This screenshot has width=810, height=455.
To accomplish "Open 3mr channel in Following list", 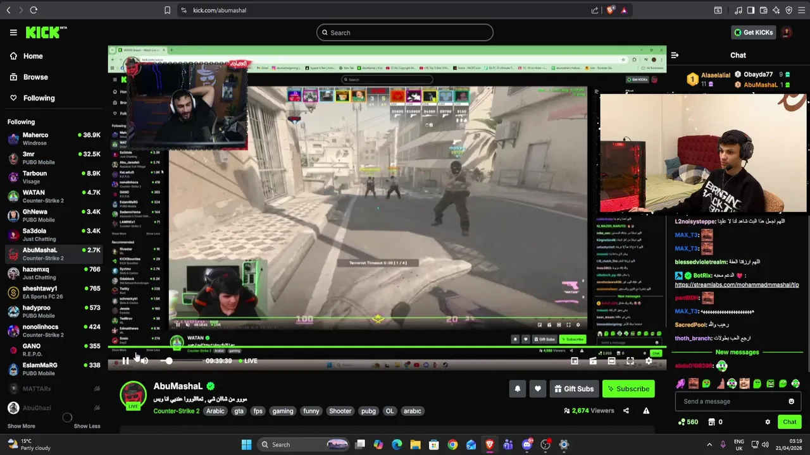I will [54, 158].
